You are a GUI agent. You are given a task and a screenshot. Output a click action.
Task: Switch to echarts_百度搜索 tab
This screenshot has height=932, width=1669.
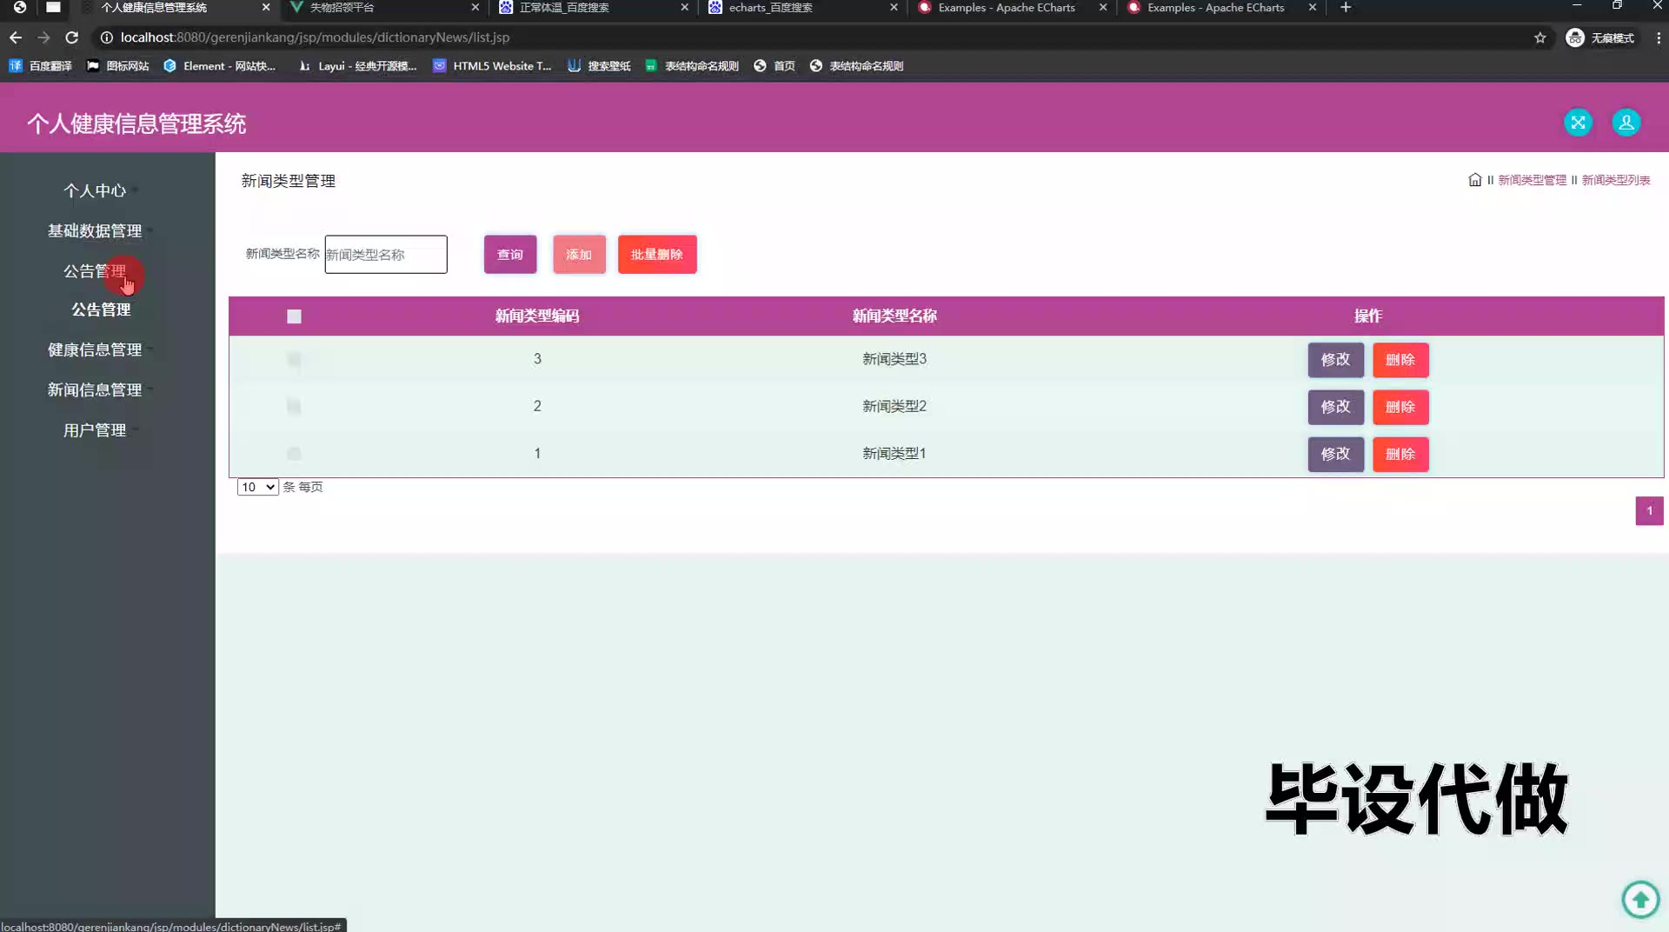pos(801,8)
